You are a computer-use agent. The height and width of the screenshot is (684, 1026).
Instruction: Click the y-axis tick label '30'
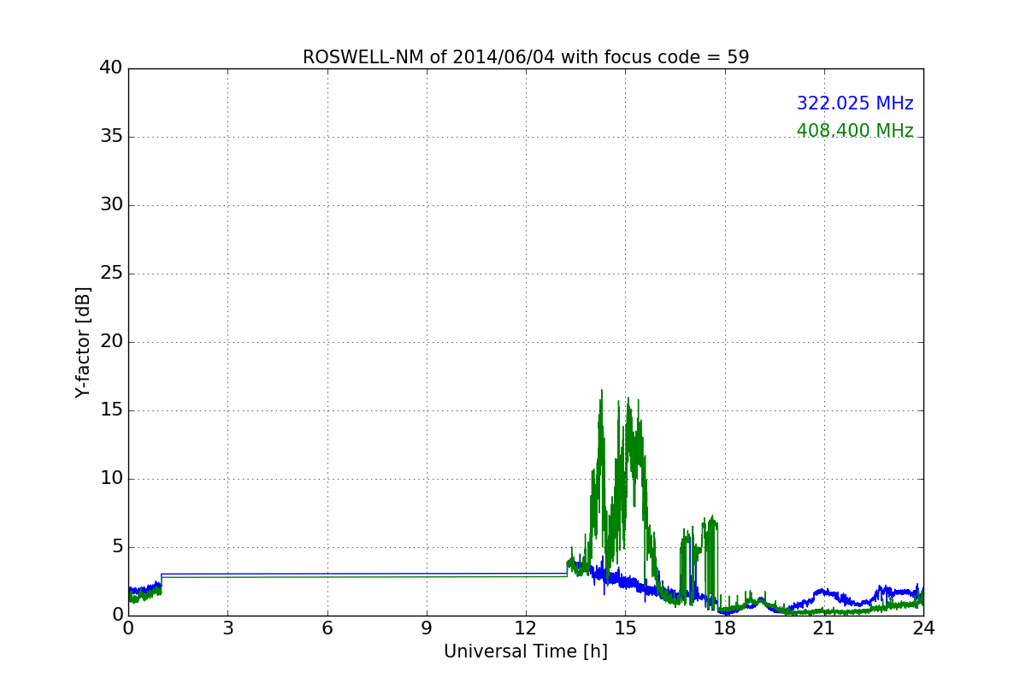[111, 205]
